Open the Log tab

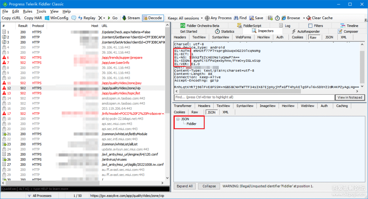tap(285, 26)
